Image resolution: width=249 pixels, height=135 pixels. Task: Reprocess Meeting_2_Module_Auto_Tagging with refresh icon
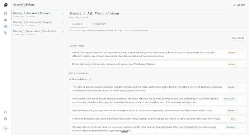(63, 22)
